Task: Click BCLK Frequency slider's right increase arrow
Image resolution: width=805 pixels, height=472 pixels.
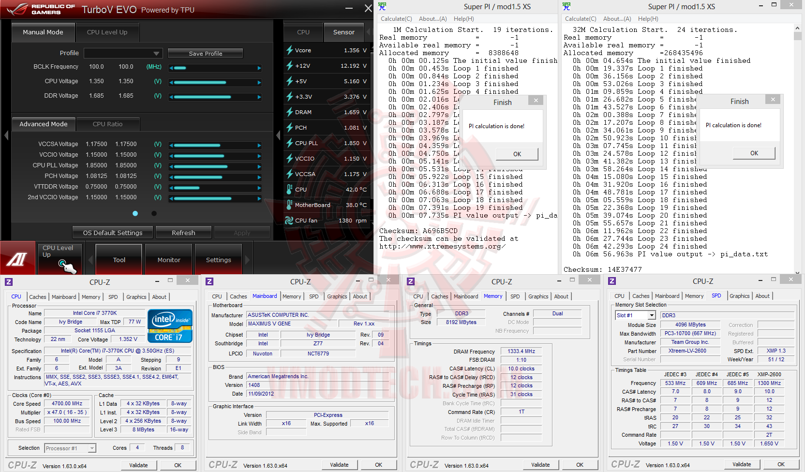Action: coord(259,68)
